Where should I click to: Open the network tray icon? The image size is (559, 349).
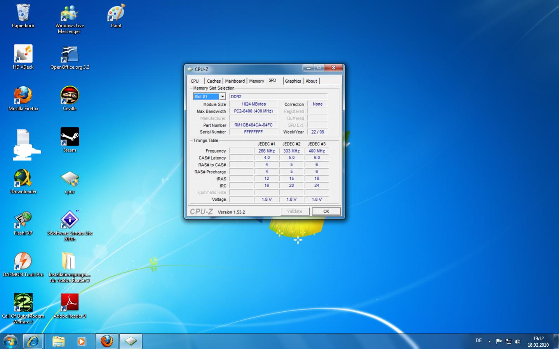click(x=508, y=342)
